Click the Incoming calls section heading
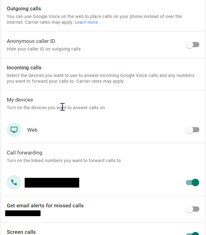The height and width of the screenshot is (235, 206). click(x=24, y=67)
